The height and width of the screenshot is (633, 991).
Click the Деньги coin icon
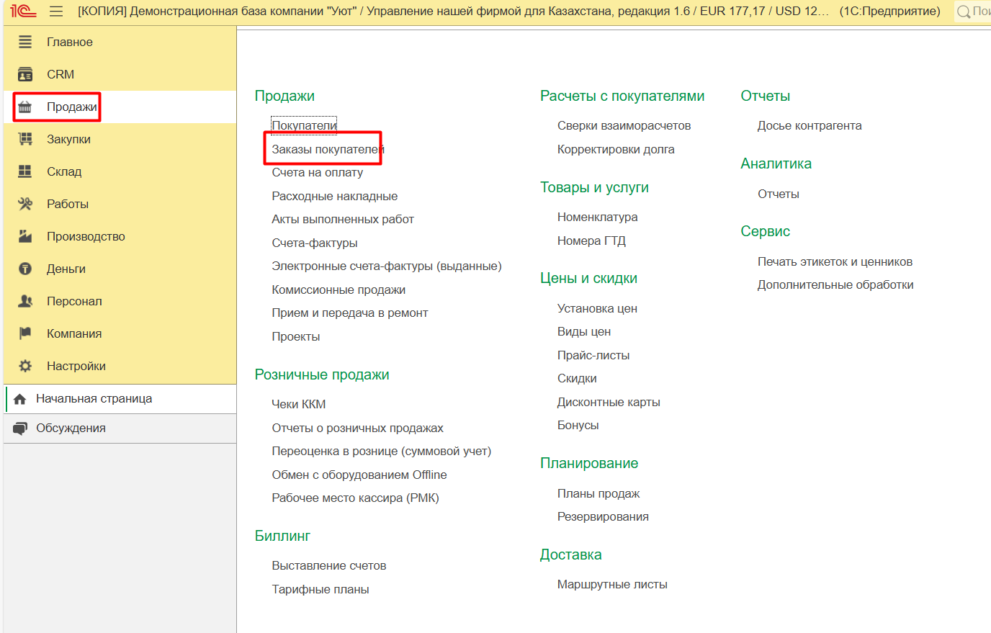click(x=25, y=269)
